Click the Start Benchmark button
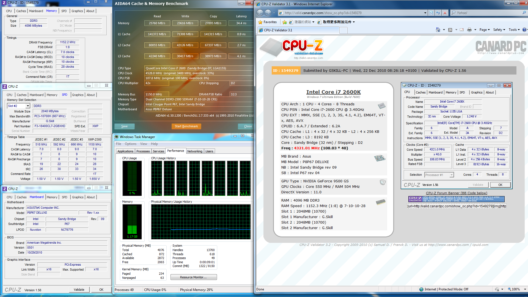Screen dimensions: 528x297 186,126
